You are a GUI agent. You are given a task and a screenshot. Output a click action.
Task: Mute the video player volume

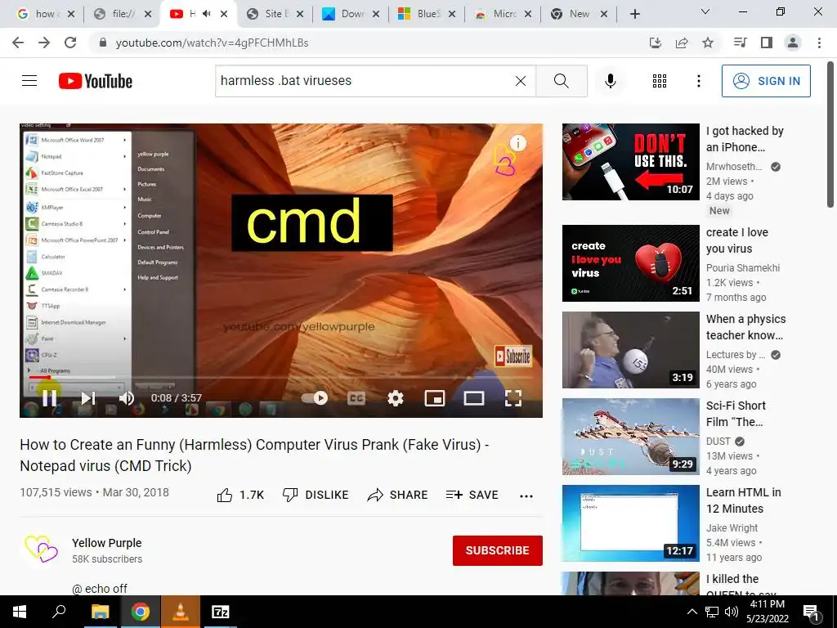tap(127, 398)
